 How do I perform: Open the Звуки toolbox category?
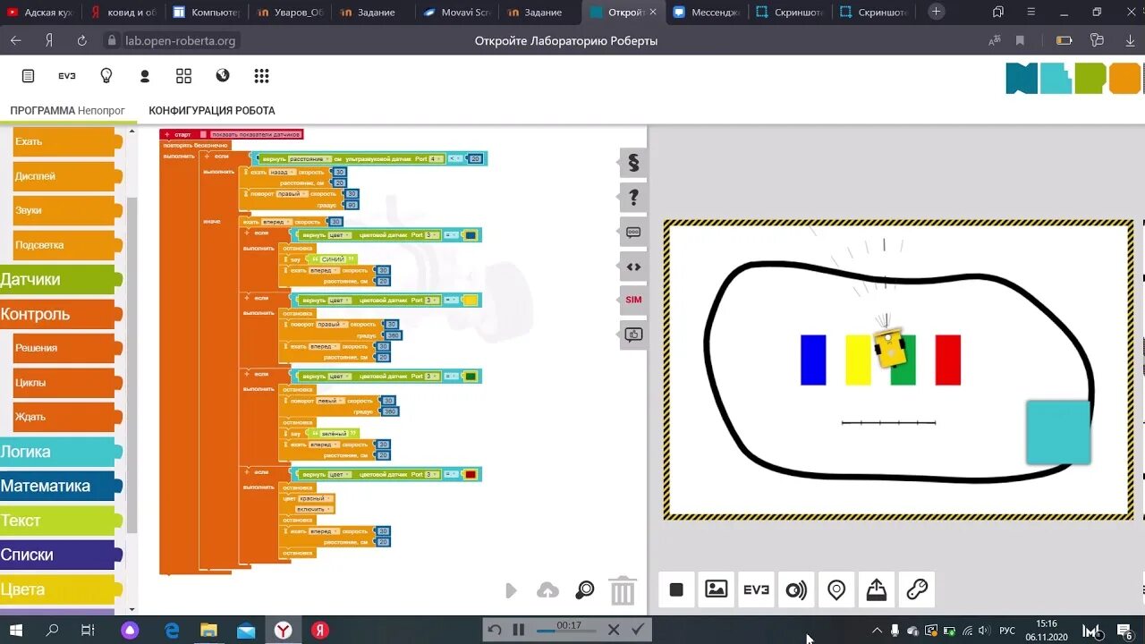click(66, 210)
